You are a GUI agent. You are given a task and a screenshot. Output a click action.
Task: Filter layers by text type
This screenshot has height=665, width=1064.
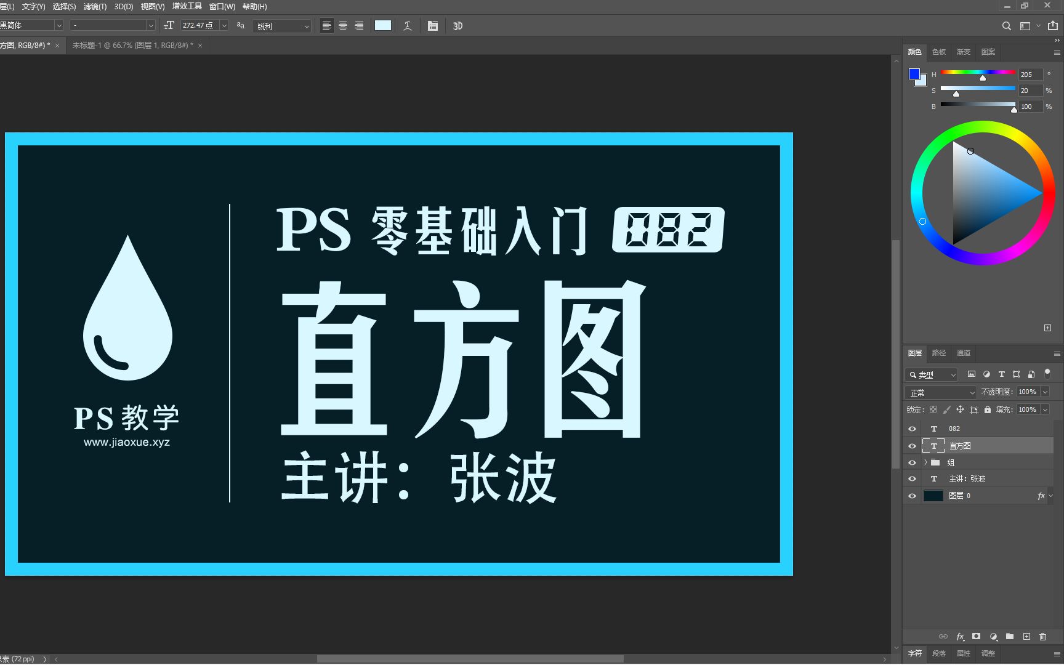[1001, 374]
